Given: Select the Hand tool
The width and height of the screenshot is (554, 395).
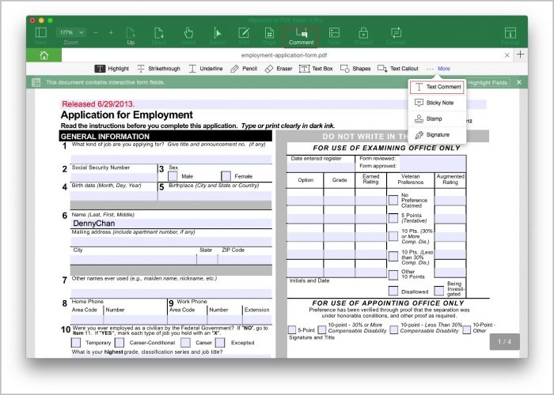Looking at the screenshot, I should [x=188, y=33].
